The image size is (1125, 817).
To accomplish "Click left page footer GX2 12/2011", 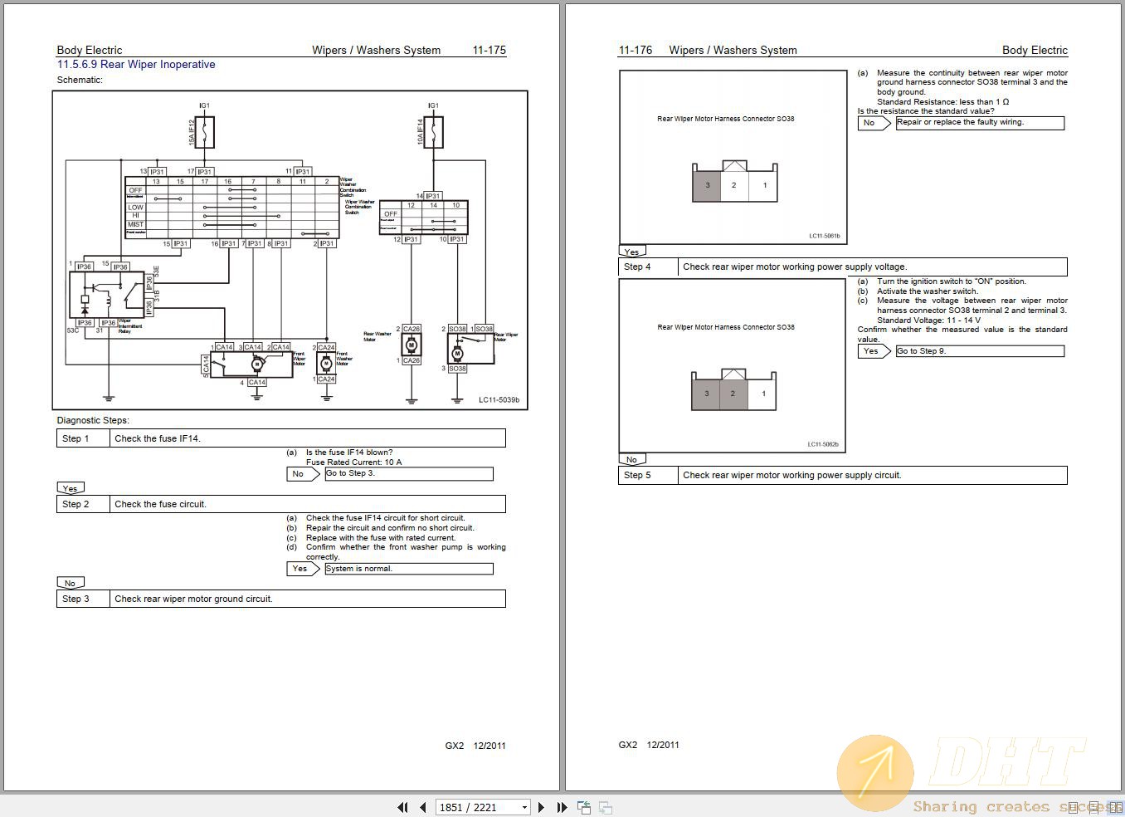I will tap(475, 746).
